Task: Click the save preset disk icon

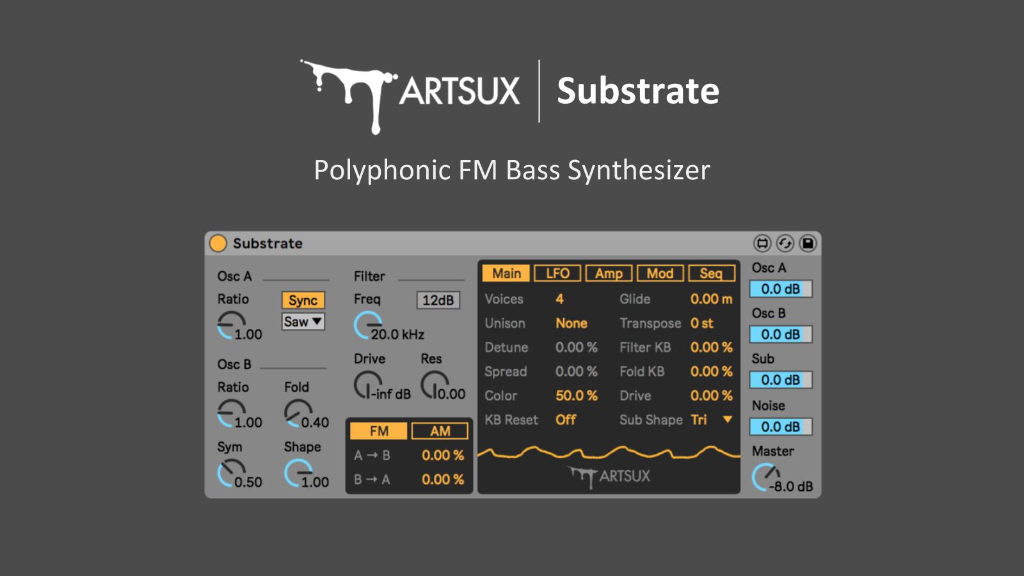Action: coord(808,243)
